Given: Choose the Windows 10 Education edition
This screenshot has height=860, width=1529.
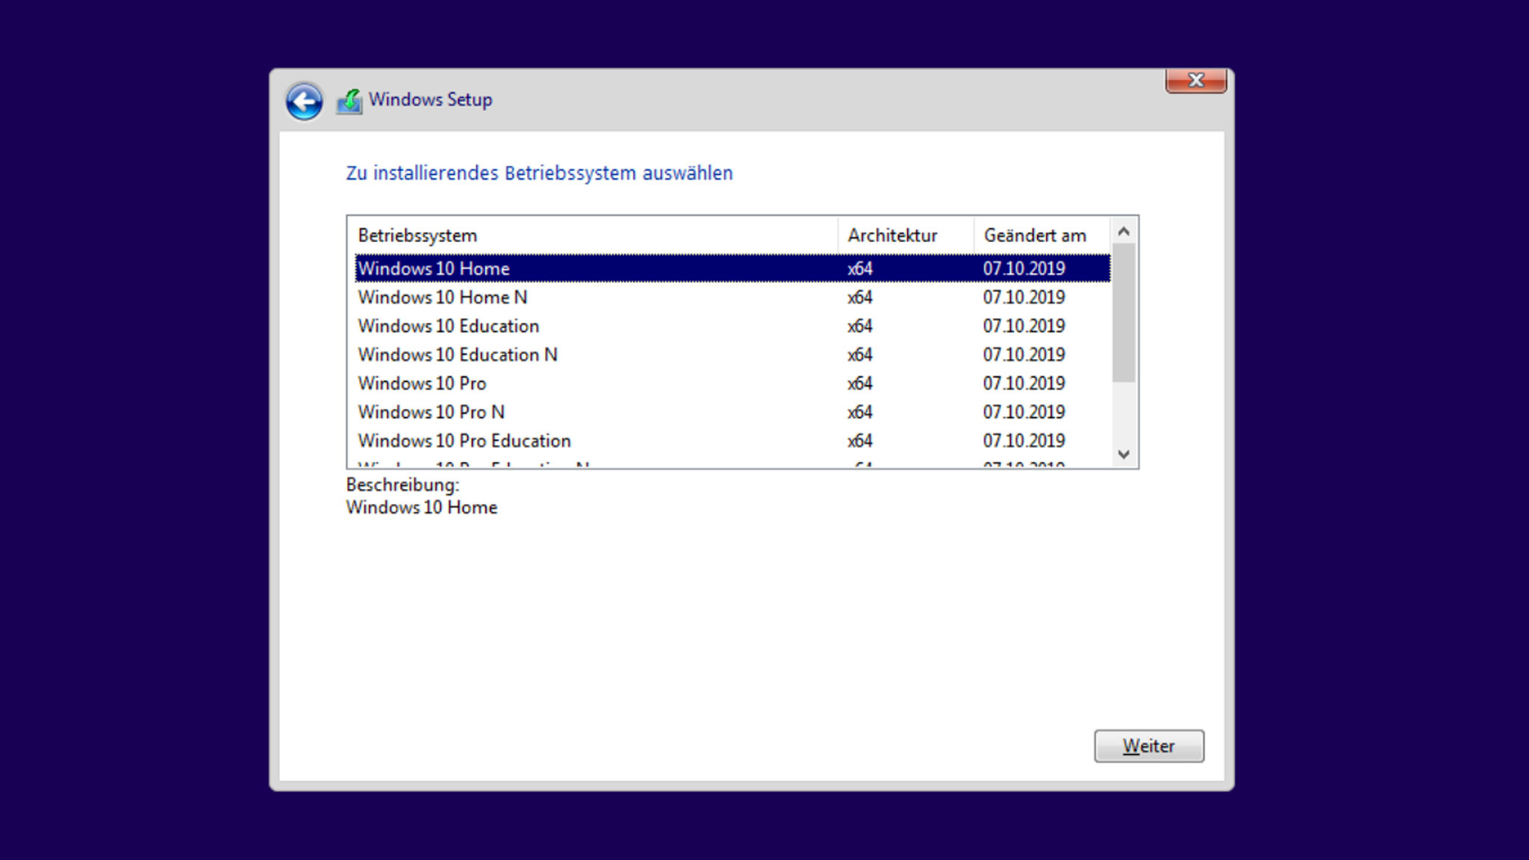Looking at the screenshot, I should point(448,326).
